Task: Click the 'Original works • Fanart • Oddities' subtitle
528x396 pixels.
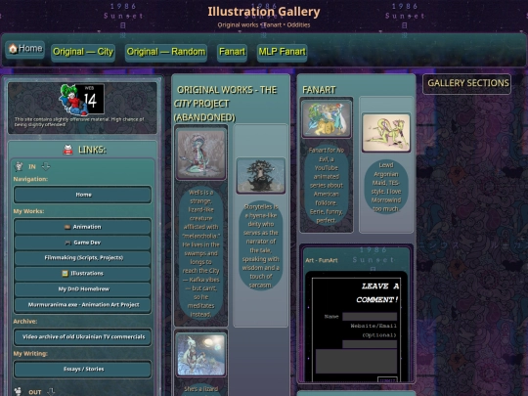Action: (264, 24)
